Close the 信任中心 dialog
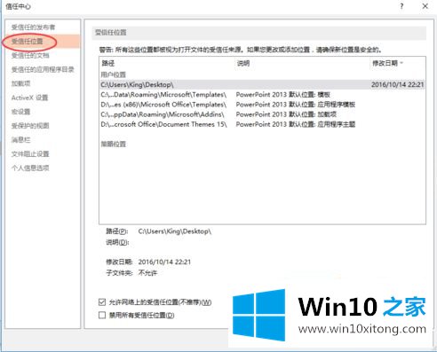Screen dimensions: 437x352 425,6
